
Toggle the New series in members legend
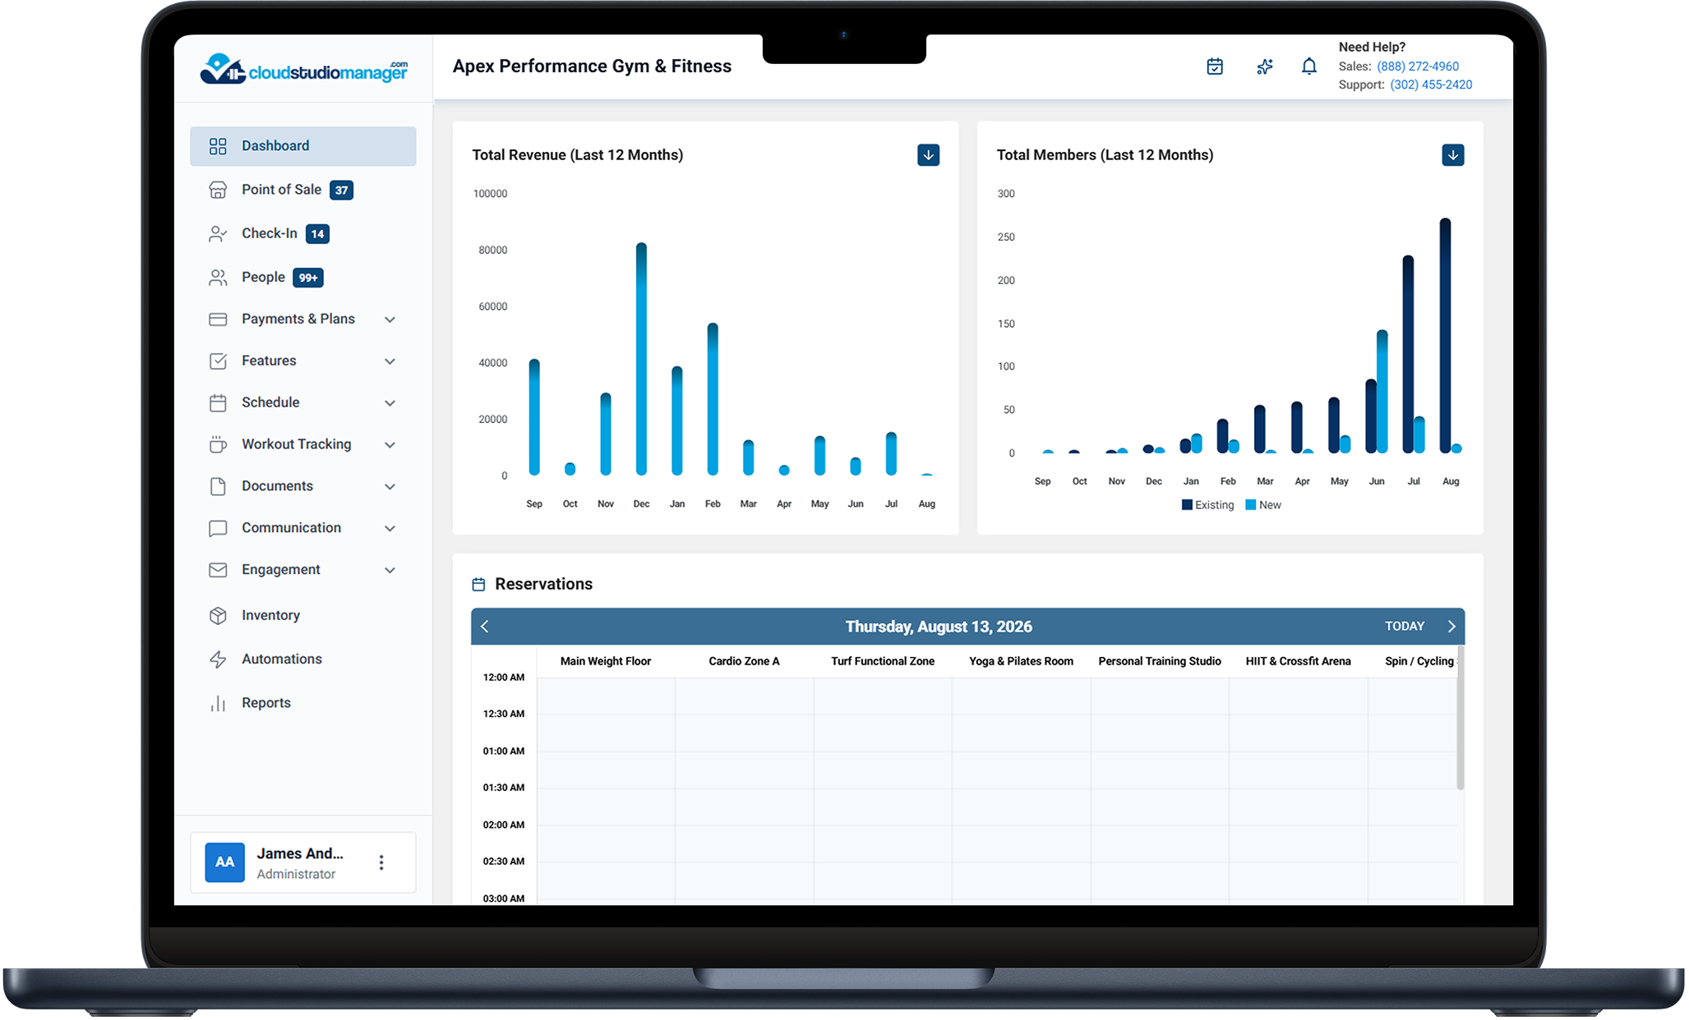pyautogui.click(x=1263, y=505)
